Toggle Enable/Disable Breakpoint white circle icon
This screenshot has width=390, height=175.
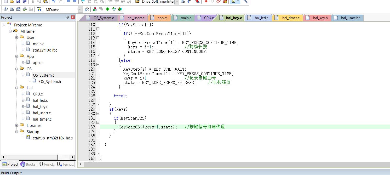(212, 1)
